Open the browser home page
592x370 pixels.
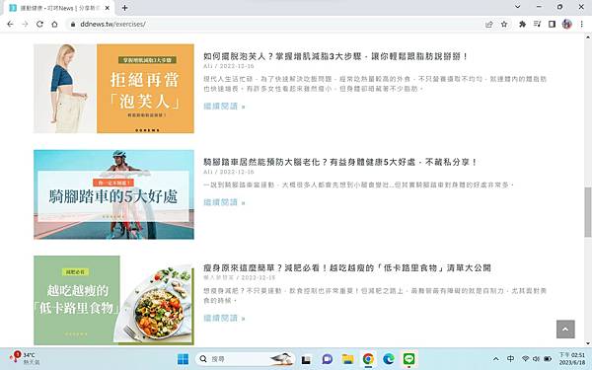(x=54, y=24)
